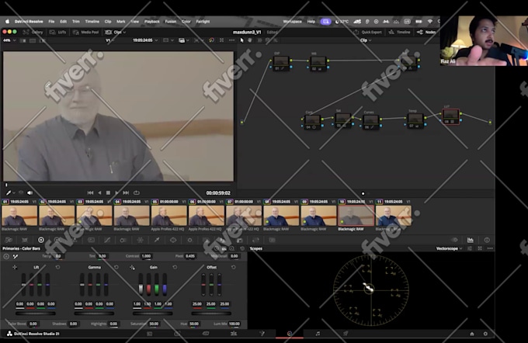The width and height of the screenshot is (528, 343).
Task: Select node 01 in the node graph
Action: 281,63
